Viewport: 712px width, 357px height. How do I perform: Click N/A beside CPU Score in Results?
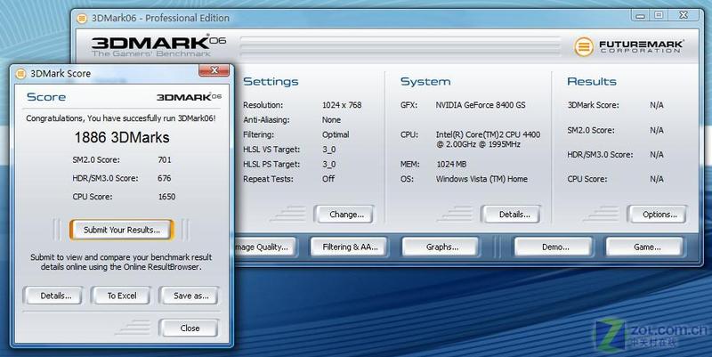point(657,179)
